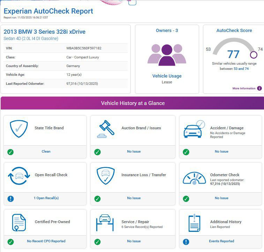Image resolution: width=264 pixels, height=252 pixels.
Task: Click the Certified Pre-Owned certificate icon
Action: click(x=18, y=223)
